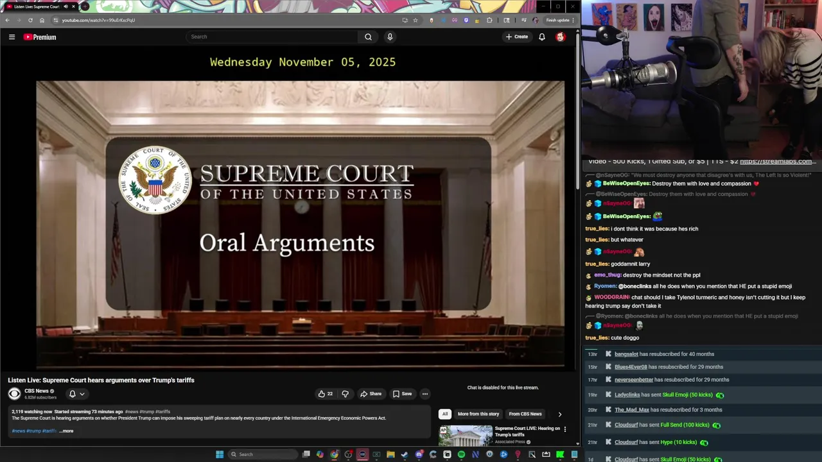Select the All filter chip
The width and height of the screenshot is (822, 462).
pyautogui.click(x=444, y=414)
